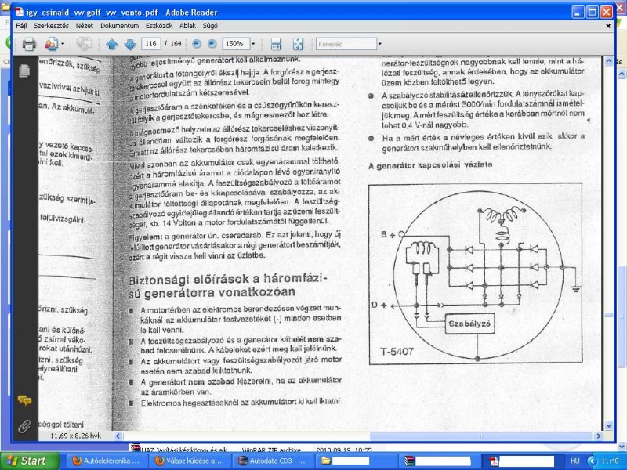The width and height of the screenshot is (627, 470).
Task: Expand hidden tray icons arrow
Action: point(592,461)
